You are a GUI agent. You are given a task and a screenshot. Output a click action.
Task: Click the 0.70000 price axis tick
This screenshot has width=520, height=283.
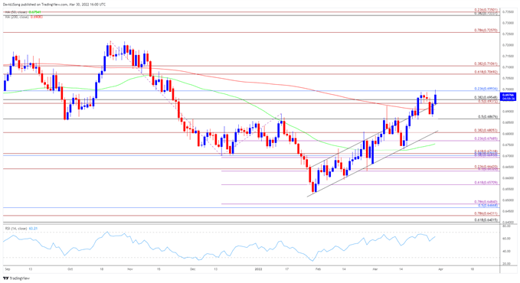[509, 89]
